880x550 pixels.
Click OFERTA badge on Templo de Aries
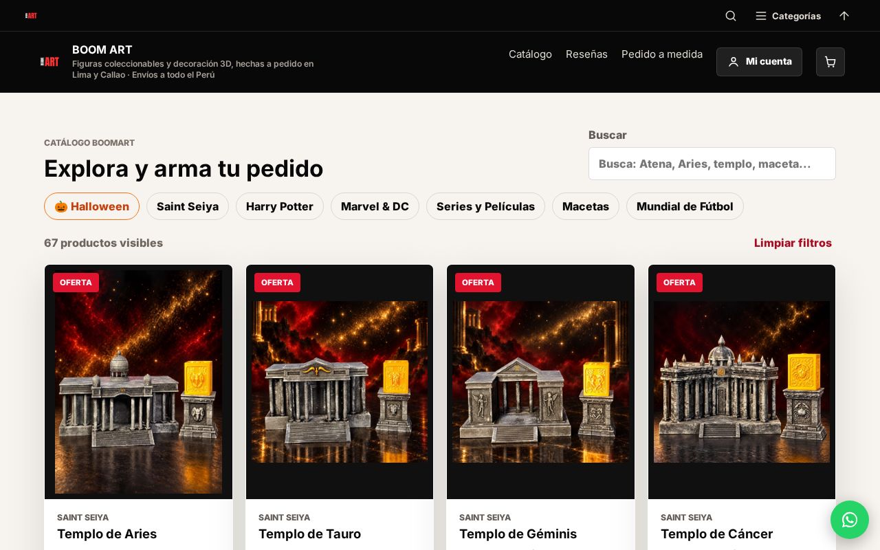[x=76, y=283]
